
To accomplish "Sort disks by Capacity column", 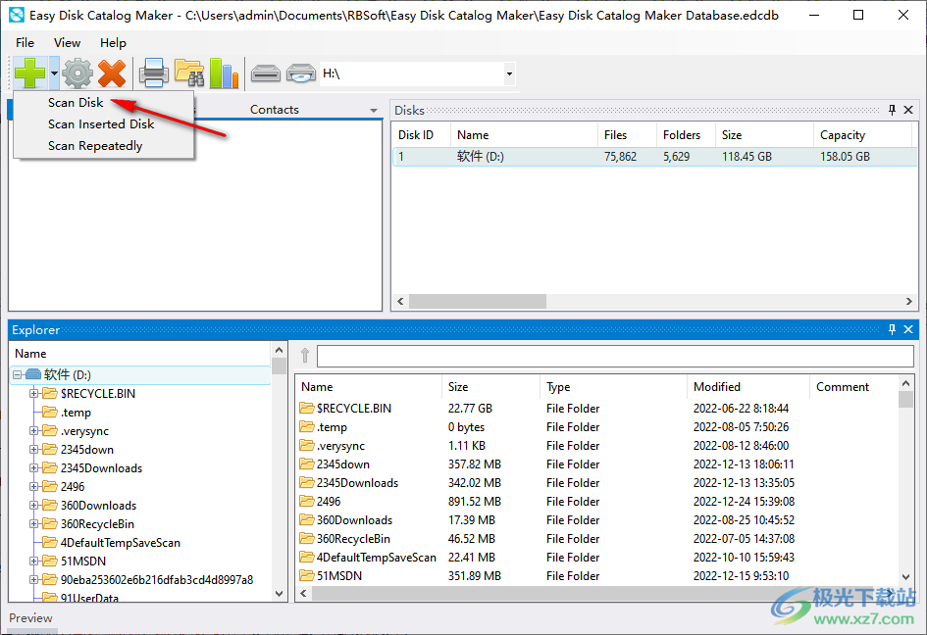I will [862, 134].
